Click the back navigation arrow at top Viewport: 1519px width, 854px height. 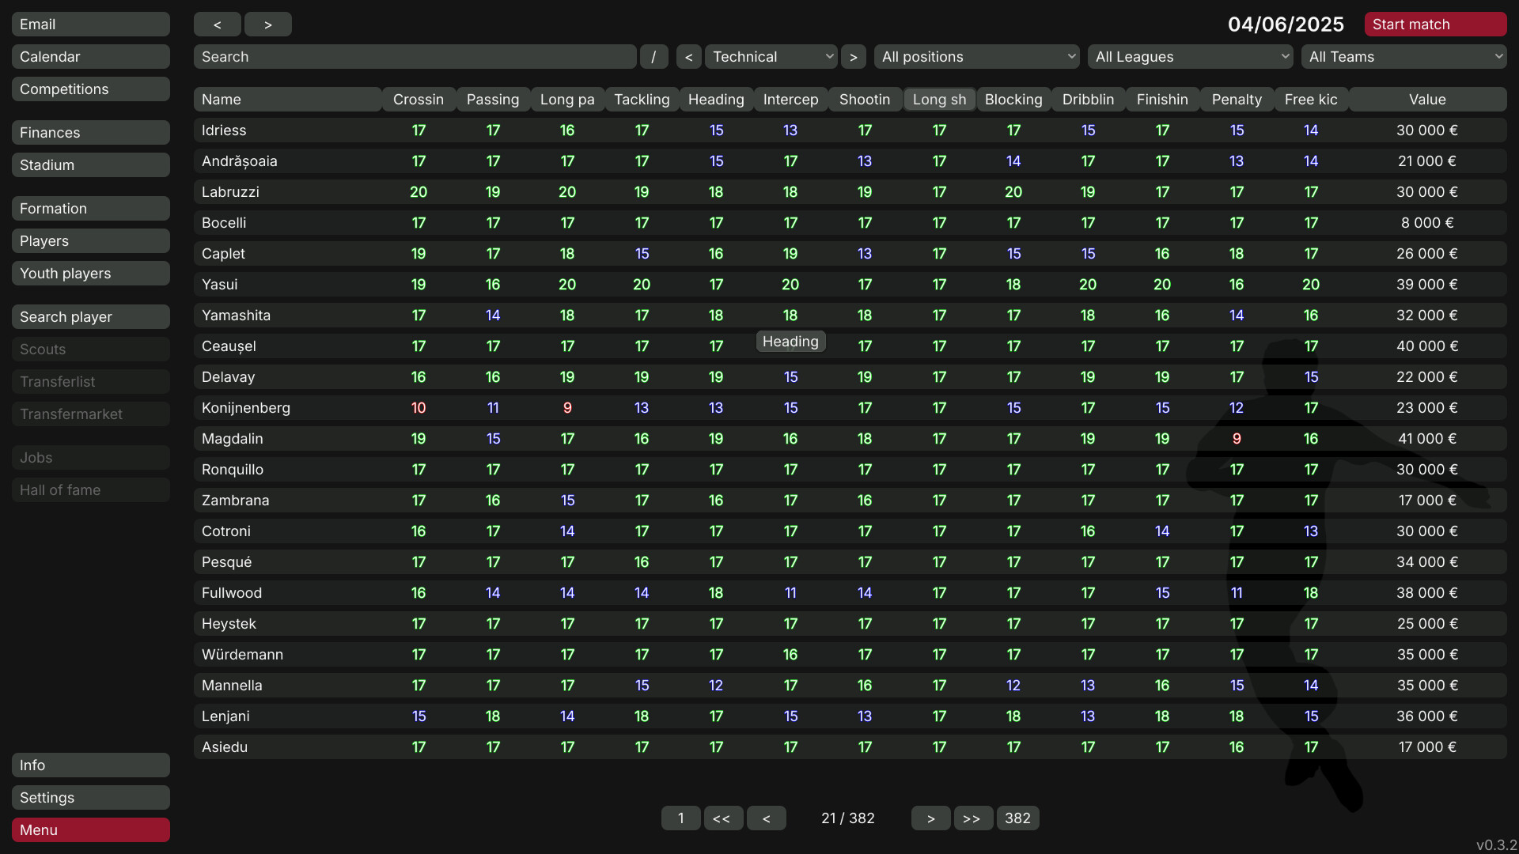coord(217,25)
